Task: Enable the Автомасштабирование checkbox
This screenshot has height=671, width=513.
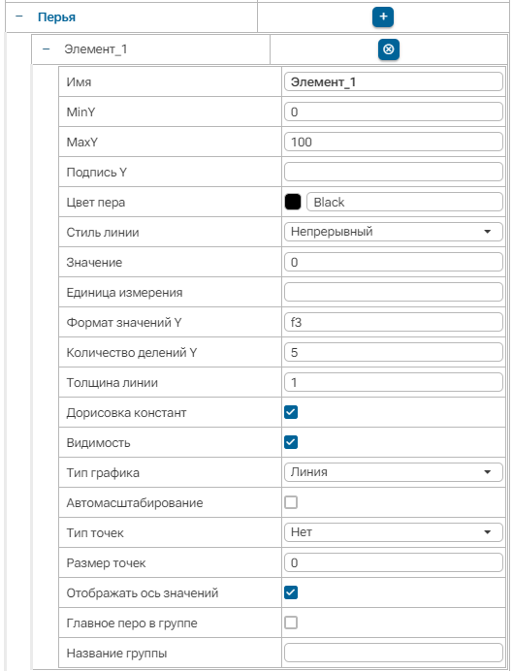Action: click(x=291, y=502)
